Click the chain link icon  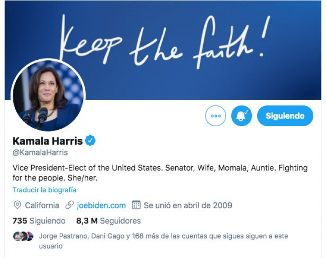click(x=69, y=205)
